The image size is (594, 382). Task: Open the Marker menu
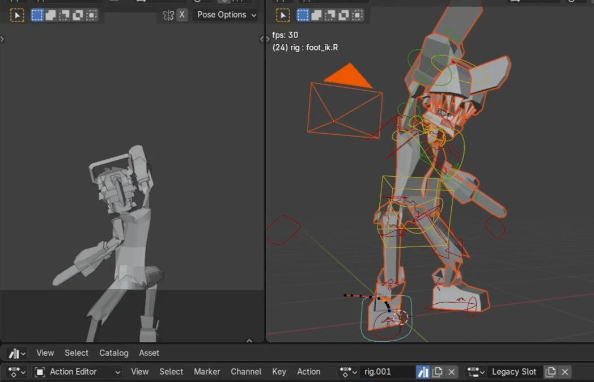point(207,372)
